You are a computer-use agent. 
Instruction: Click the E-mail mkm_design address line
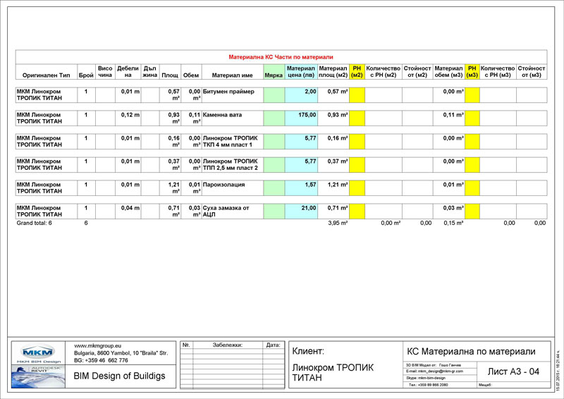click(x=434, y=372)
